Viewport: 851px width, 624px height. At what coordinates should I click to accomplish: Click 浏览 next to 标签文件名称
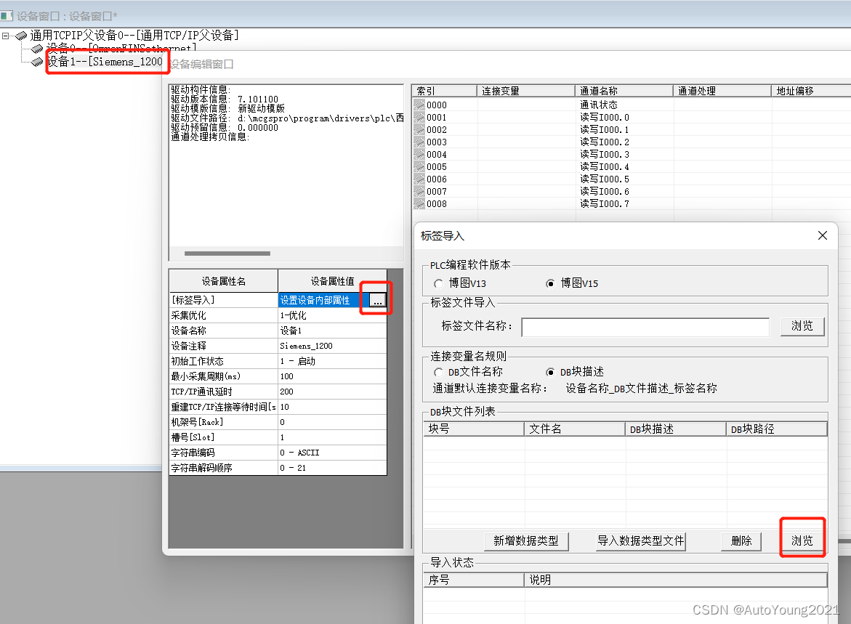(x=802, y=326)
